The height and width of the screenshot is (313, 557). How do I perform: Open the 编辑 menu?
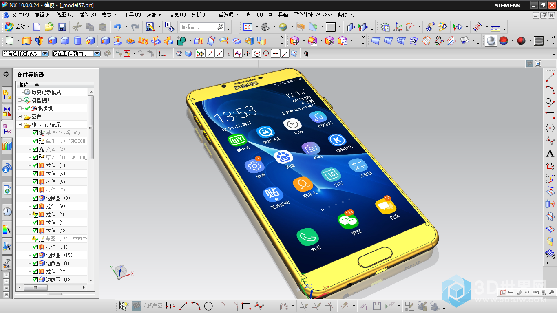43,15
